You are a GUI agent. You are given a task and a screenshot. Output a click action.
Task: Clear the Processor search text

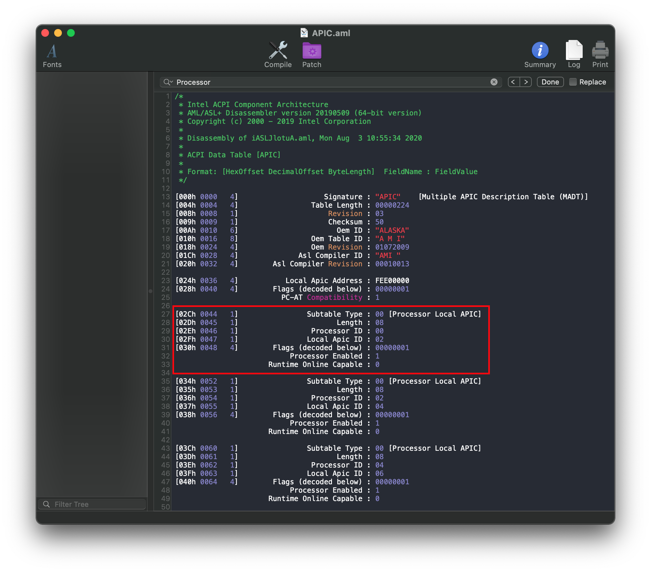coord(494,82)
